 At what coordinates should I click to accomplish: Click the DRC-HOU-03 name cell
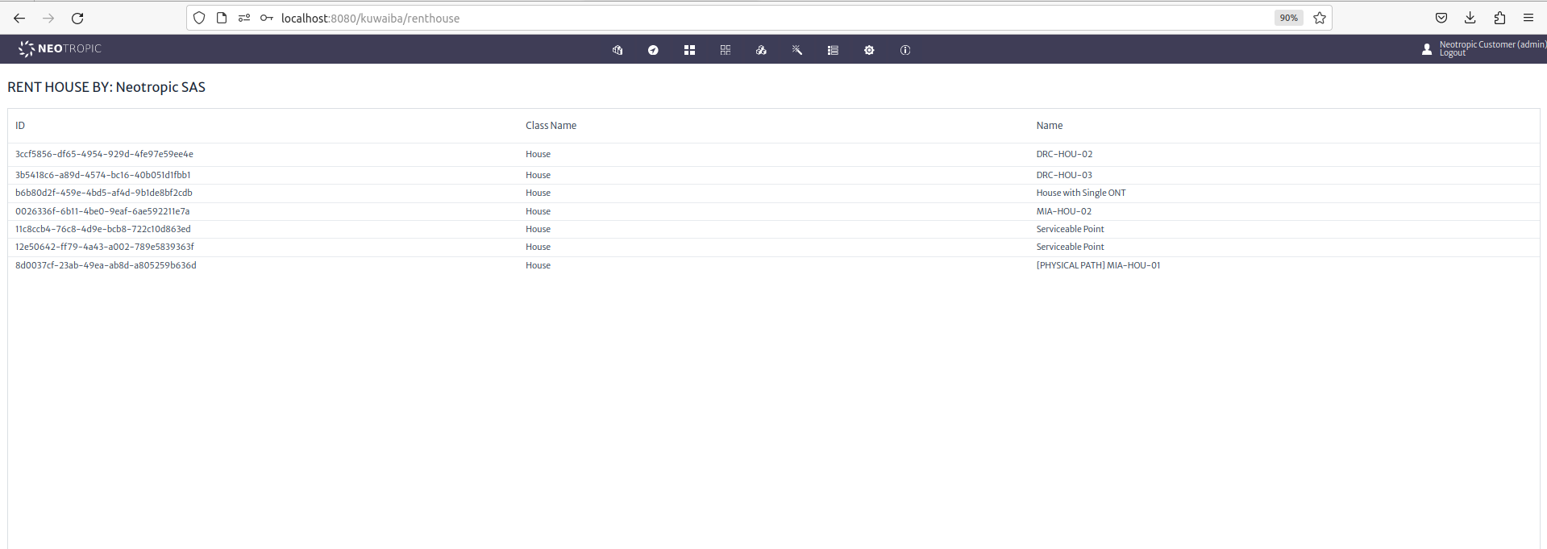click(x=1064, y=175)
